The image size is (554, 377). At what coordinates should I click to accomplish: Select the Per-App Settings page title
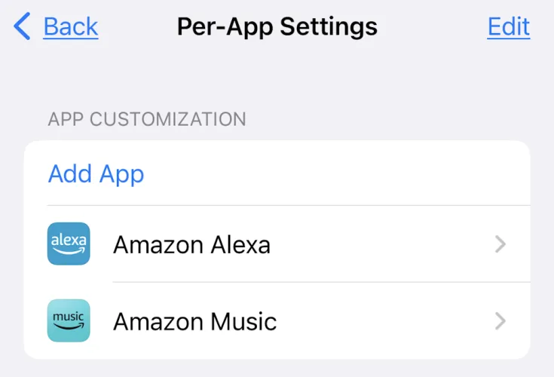pyautogui.click(x=277, y=27)
